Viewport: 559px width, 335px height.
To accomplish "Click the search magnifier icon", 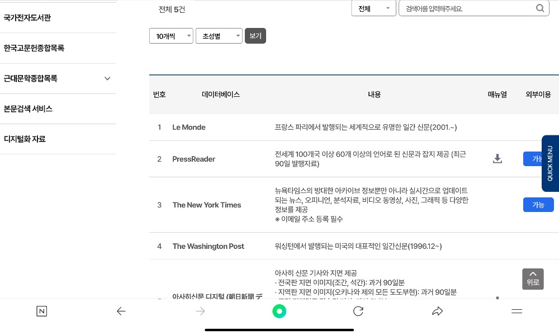I will 540,8.
